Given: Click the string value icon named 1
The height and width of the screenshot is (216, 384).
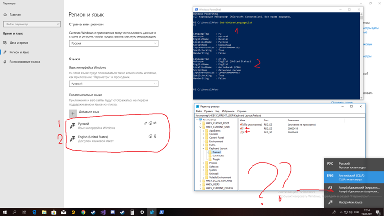Looking at the screenshot, I should click(241, 128).
